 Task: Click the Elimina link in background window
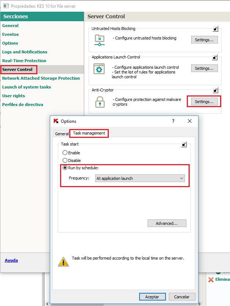click(222, 279)
